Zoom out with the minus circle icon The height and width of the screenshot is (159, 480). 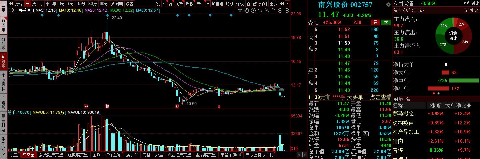point(287,11)
